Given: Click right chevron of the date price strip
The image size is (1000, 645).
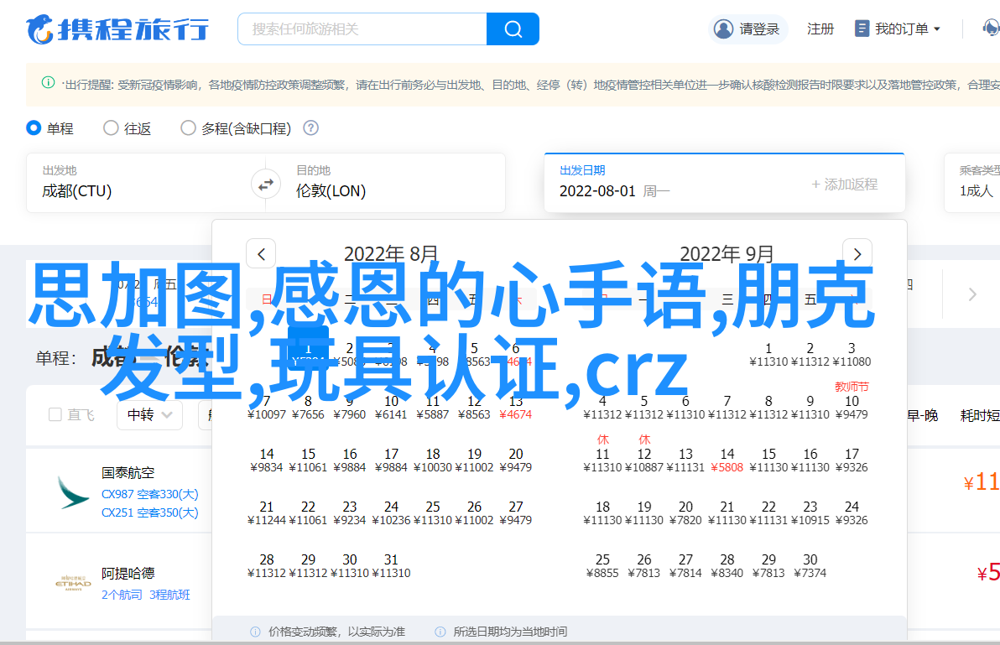Looking at the screenshot, I should click(x=972, y=294).
